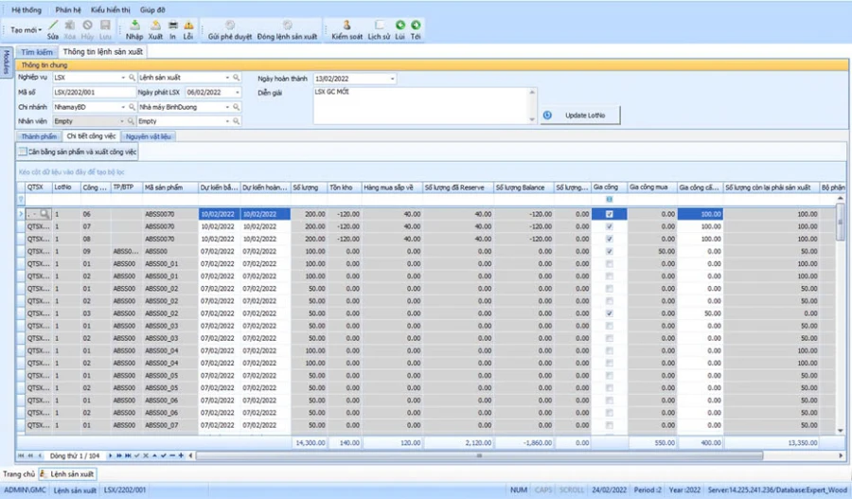852x499 pixels.
Task: Toggle Gia công checkbox for Công 09 row
Action: pyautogui.click(x=609, y=252)
